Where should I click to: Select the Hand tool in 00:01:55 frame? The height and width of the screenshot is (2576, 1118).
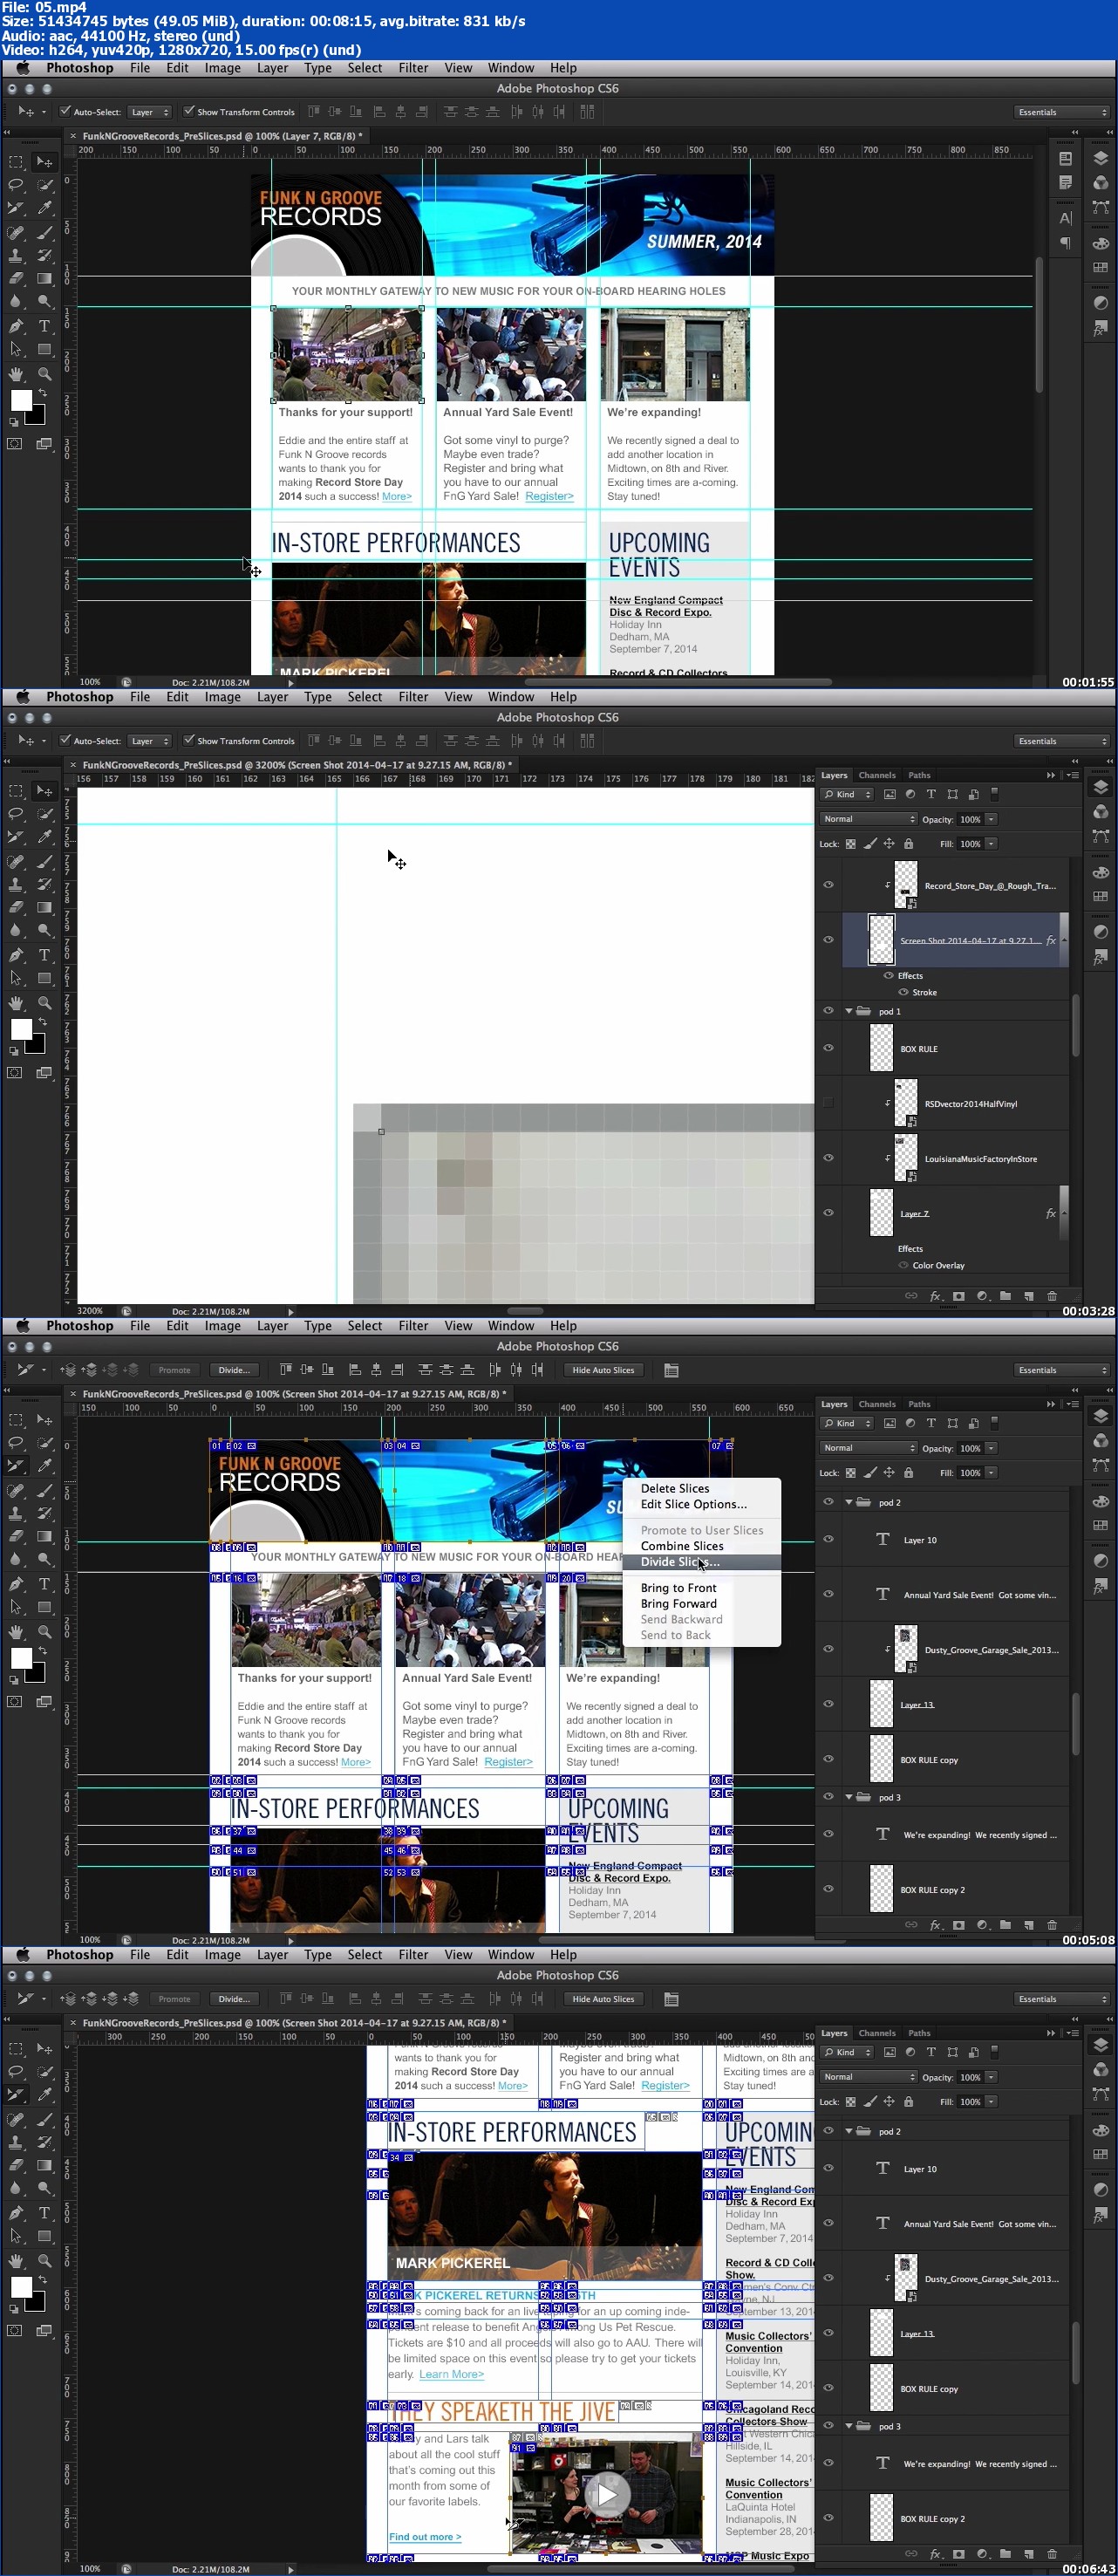[16, 374]
